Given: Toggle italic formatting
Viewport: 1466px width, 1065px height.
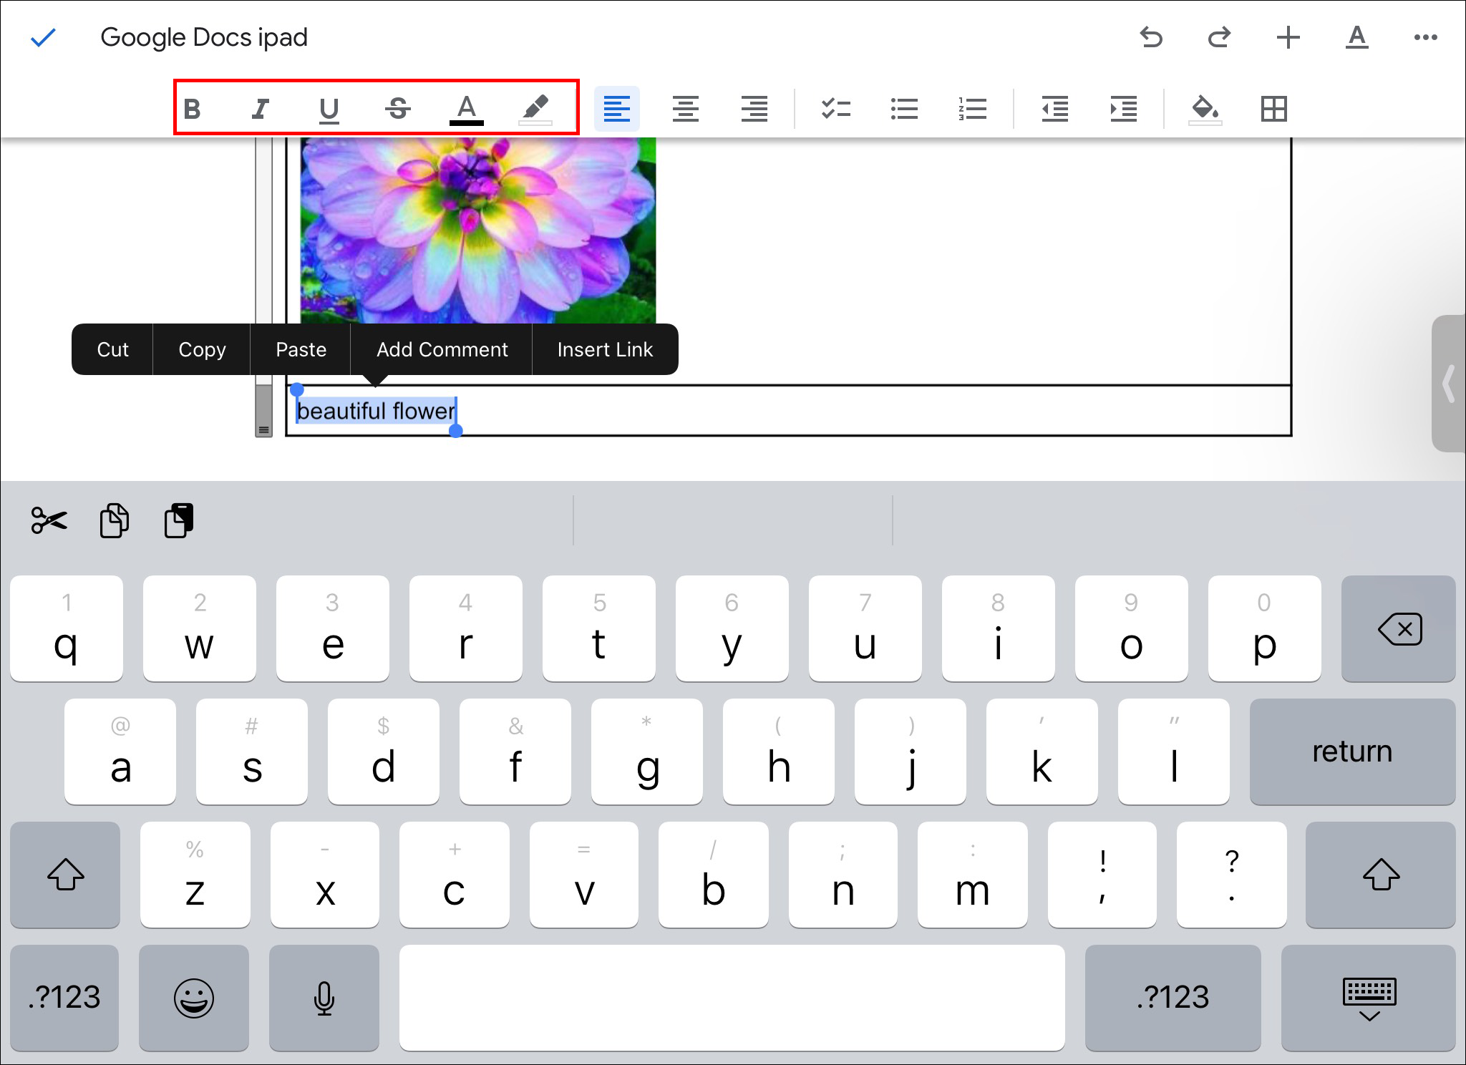Looking at the screenshot, I should (x=261, y=109).
